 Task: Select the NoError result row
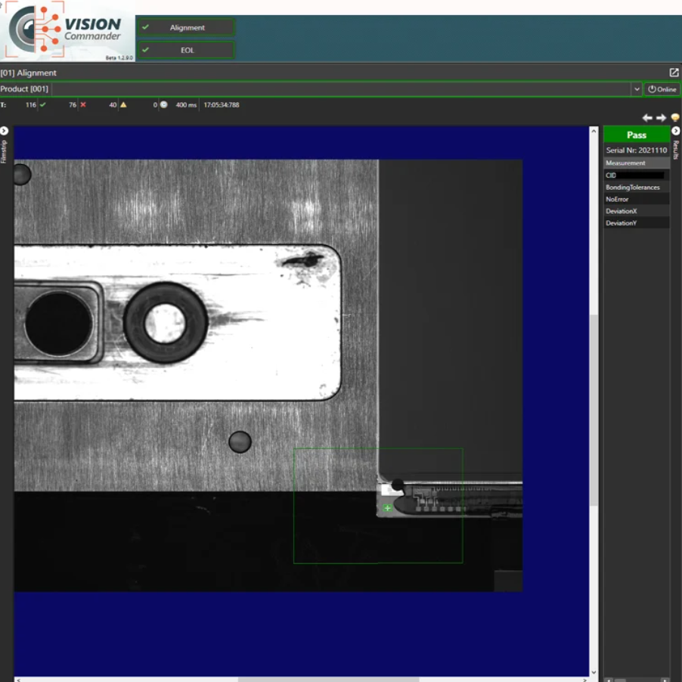tap(637, 199)
